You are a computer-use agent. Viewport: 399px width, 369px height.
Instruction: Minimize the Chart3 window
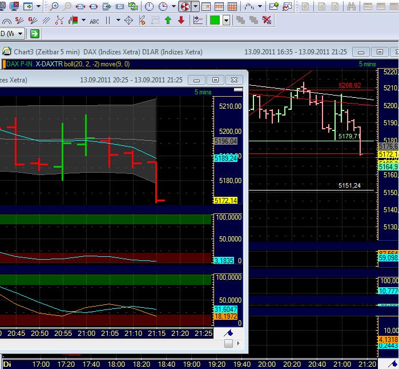click(x=361, y=52)
